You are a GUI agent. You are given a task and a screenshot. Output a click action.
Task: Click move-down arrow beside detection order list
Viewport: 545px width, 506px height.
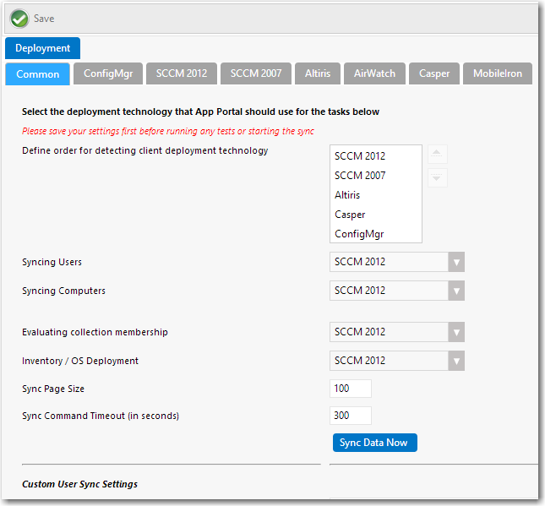[x=437, y=178]
